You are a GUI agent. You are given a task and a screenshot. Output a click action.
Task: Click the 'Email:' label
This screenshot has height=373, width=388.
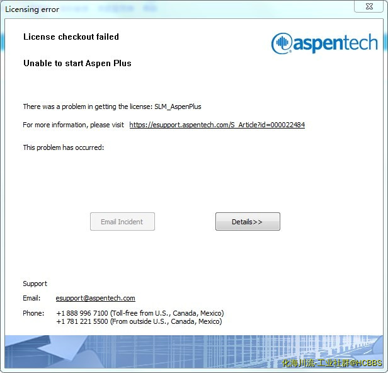click(31, 298)
